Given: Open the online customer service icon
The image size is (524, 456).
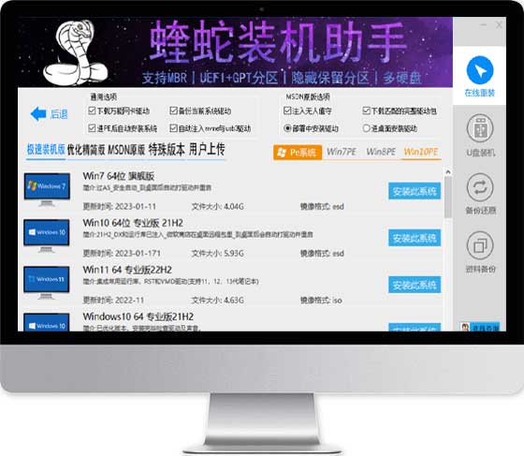Looking at the screenshot, I should (479, 327).
